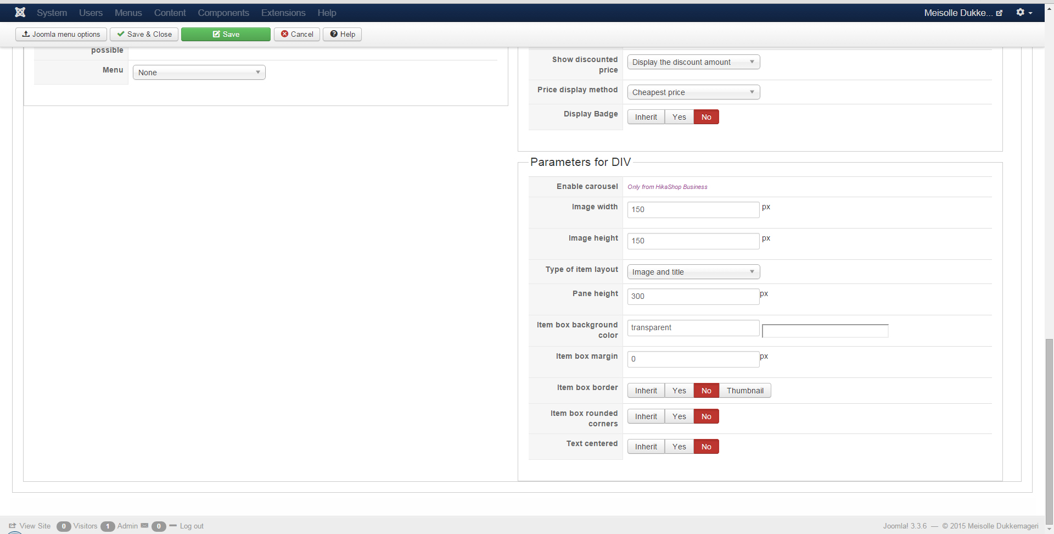1054x534 pixels.
Task: Open Type of item layout dropdown
Action: pos(694,272)
